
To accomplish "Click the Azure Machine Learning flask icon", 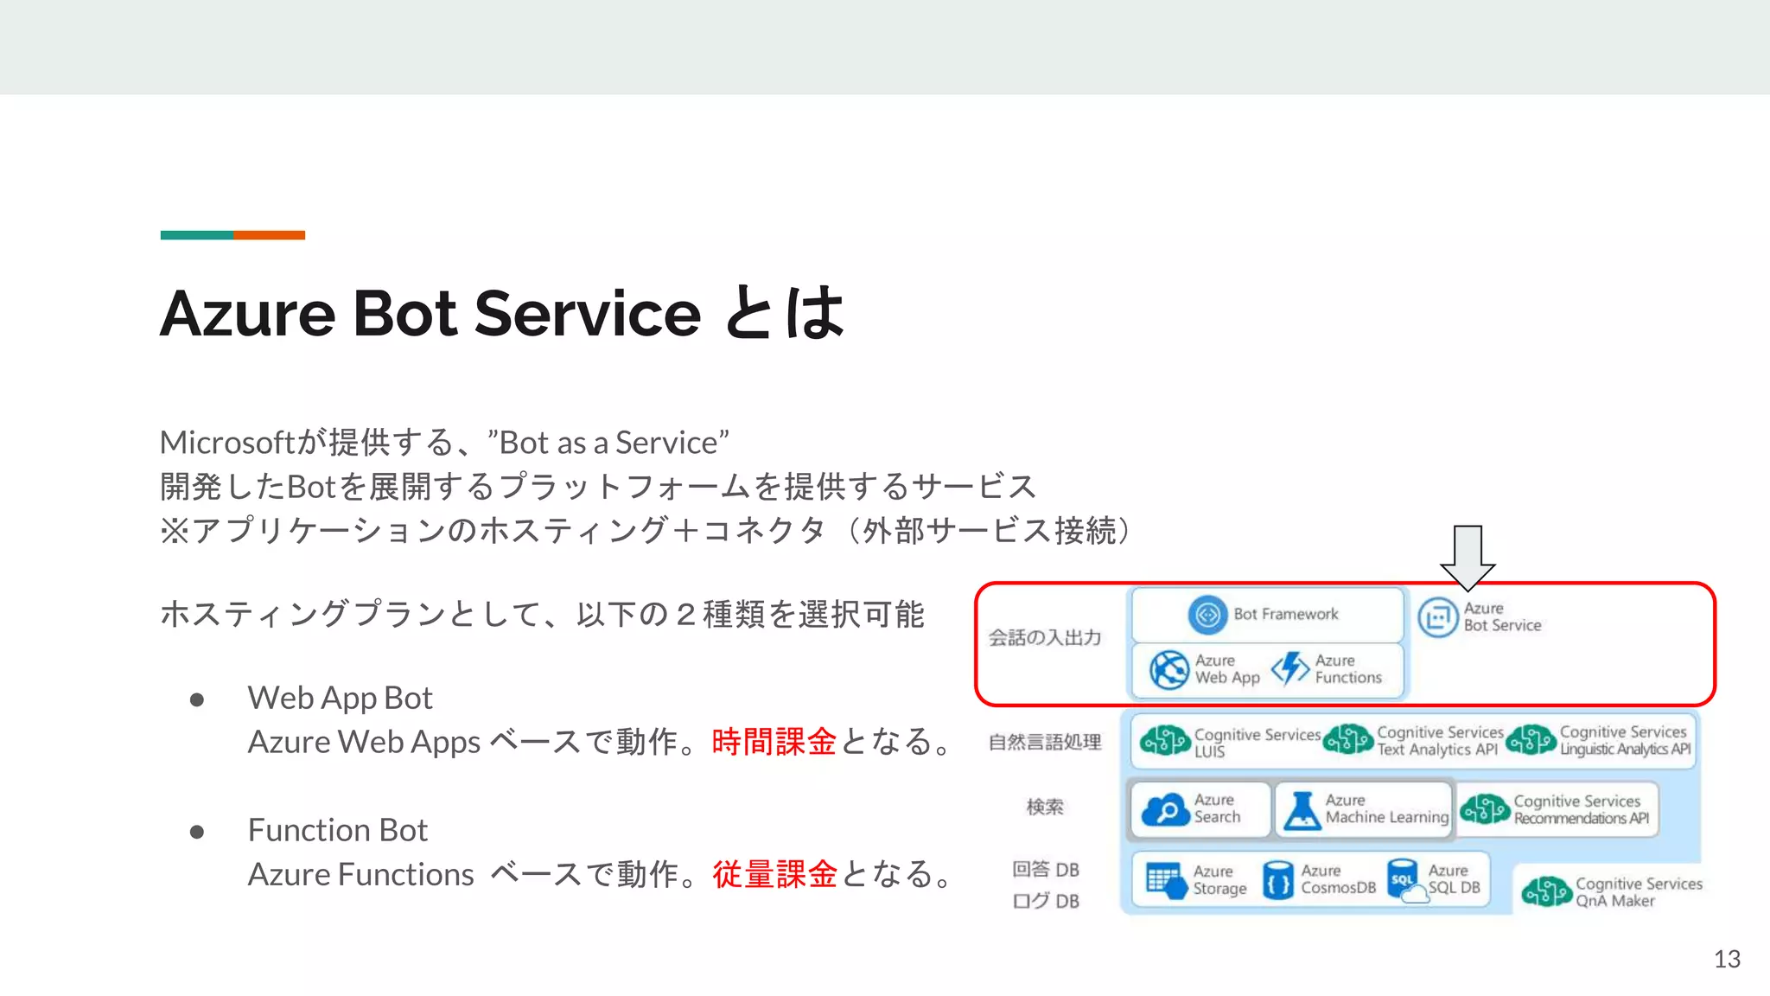I will click(x=1302, y=810).
